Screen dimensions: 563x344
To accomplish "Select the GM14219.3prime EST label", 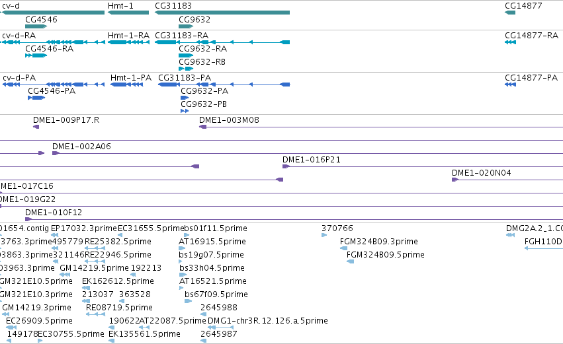I will (x=36, y=308).
